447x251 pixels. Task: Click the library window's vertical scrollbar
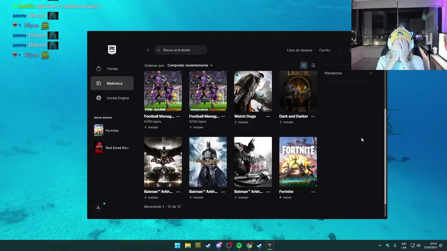coord(386,157)
